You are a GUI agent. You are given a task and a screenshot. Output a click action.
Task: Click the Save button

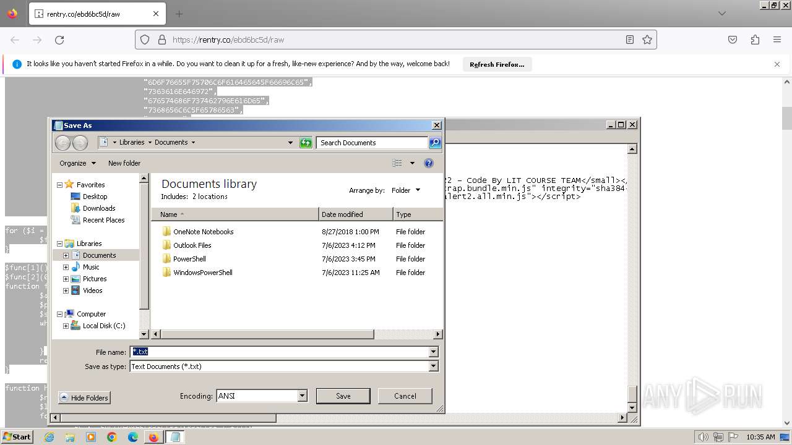point(343,396)
